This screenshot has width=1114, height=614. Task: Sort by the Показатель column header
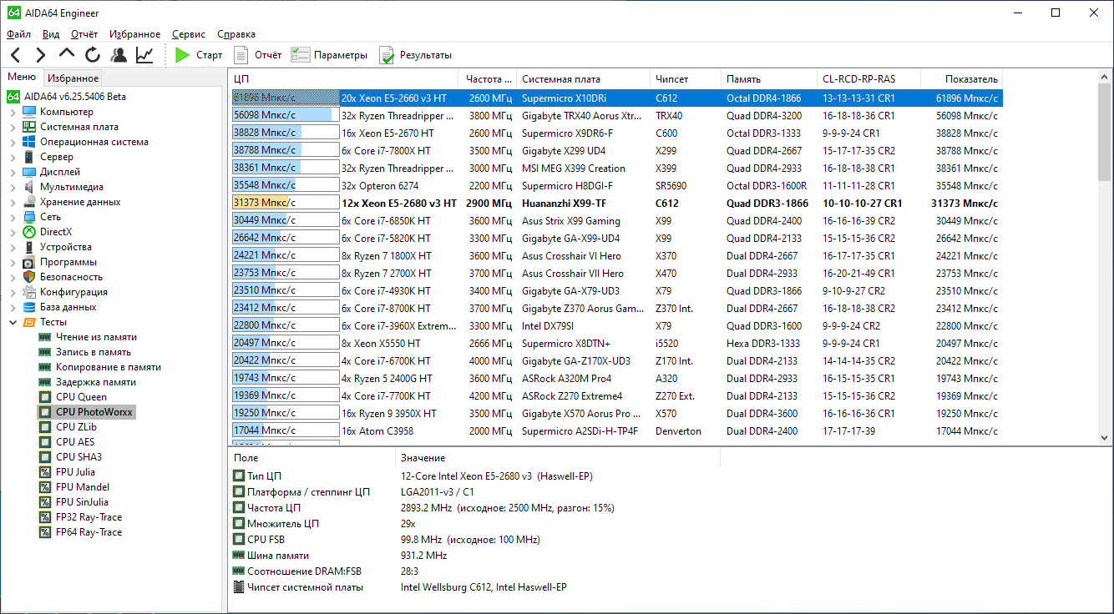coord(961,79)
